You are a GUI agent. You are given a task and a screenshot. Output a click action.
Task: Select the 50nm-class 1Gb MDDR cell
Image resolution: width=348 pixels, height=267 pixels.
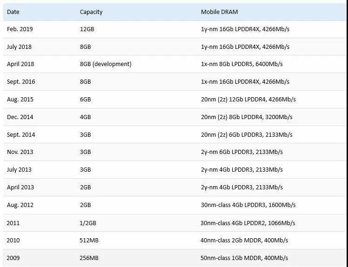[x=244, y=258]
